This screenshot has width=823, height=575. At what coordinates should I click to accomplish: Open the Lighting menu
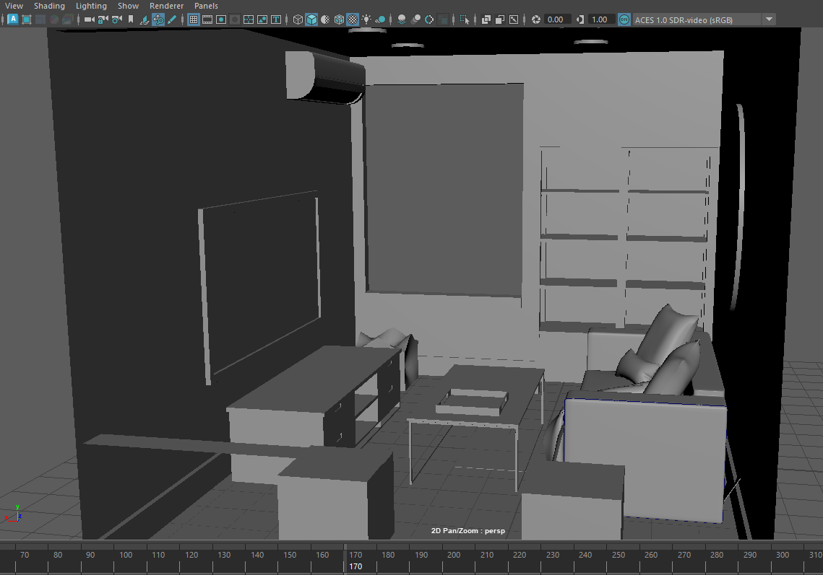(91, 6)
